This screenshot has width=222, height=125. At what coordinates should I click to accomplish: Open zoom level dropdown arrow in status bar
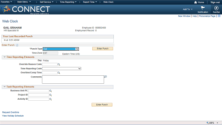(217, 123)
